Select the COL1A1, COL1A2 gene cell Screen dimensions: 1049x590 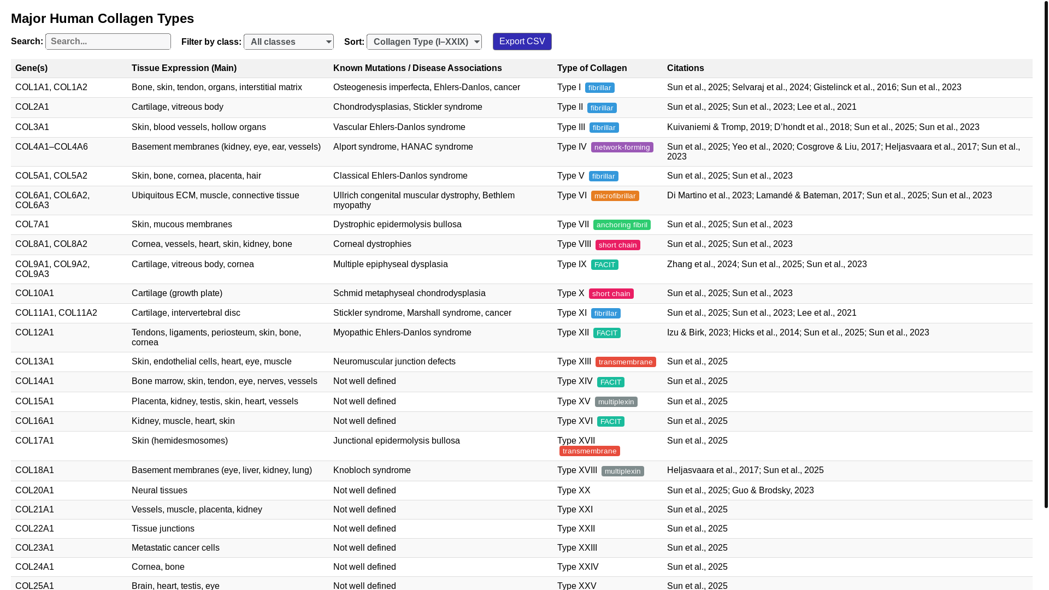pyautogui.click(x=69, y=87)
